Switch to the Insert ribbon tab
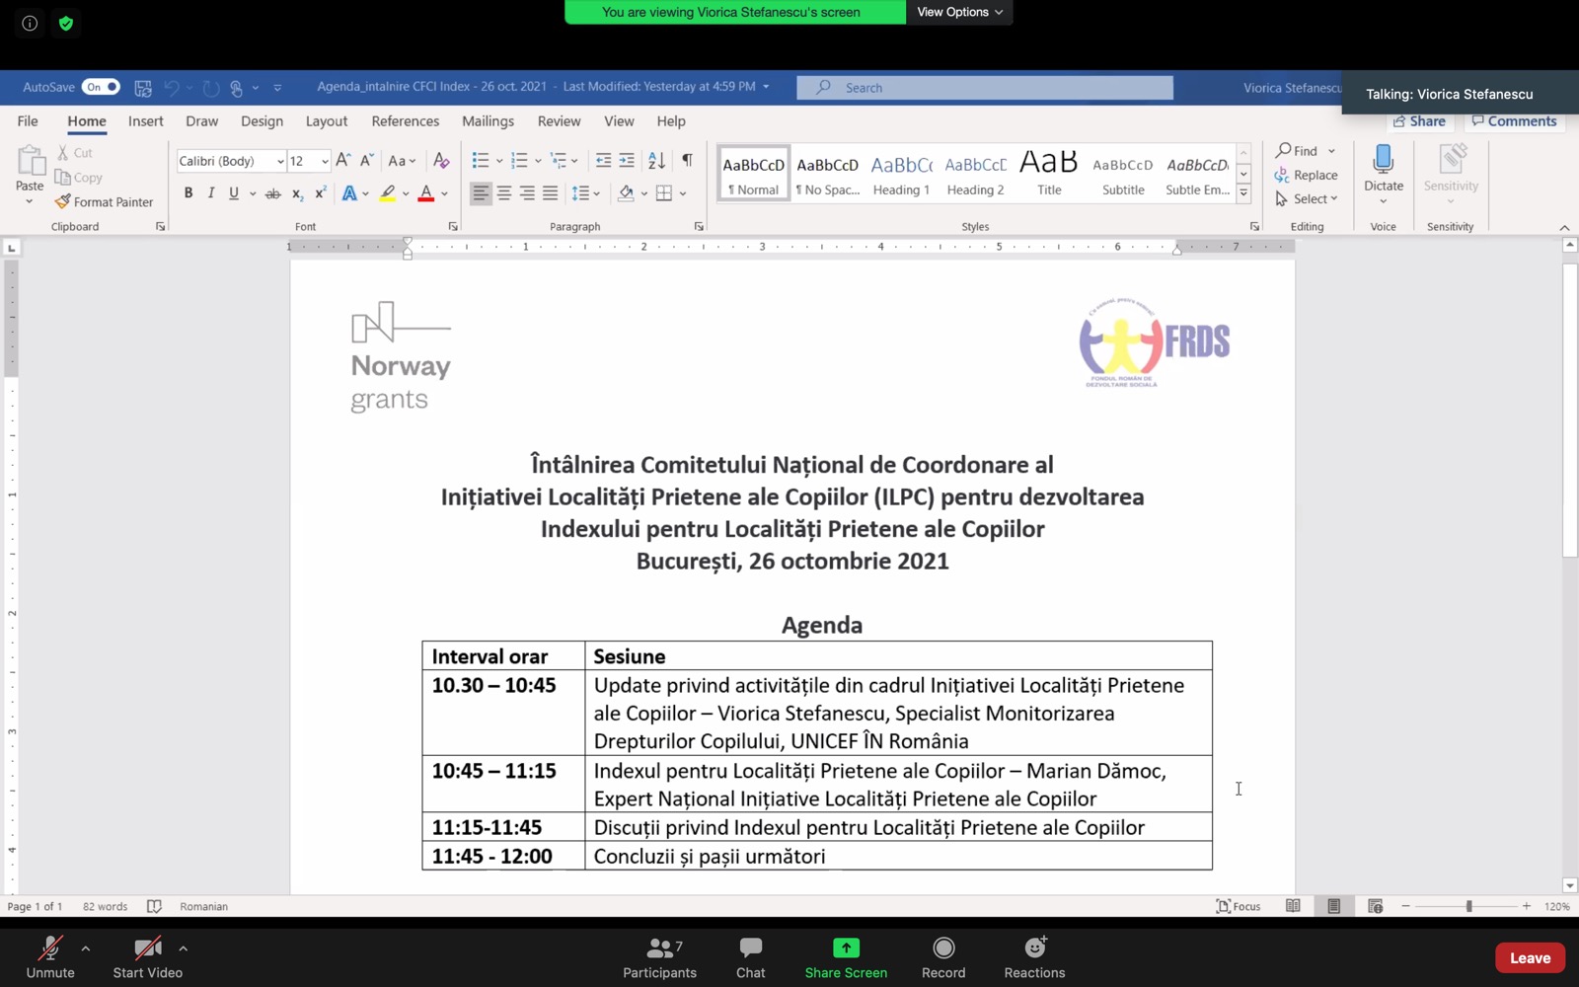The width and height of the screenshot is (1579, 987). pos(145,121)
